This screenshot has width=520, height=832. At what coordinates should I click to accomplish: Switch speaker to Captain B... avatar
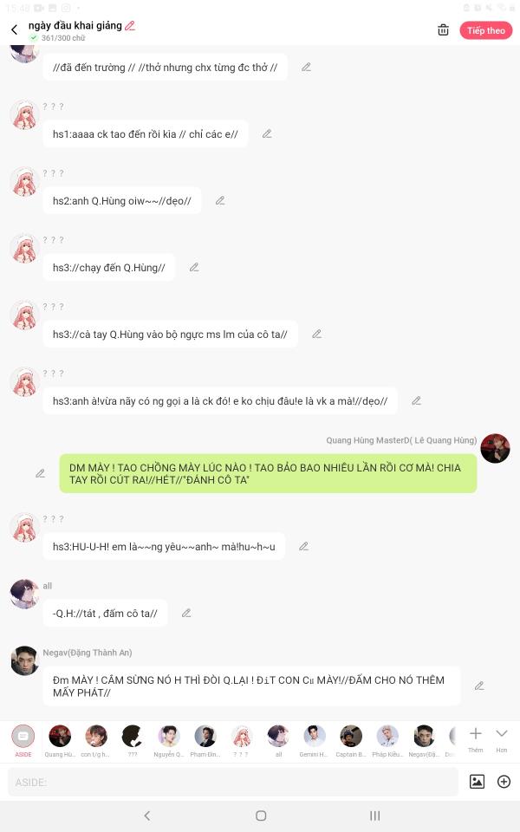[351, 741]
